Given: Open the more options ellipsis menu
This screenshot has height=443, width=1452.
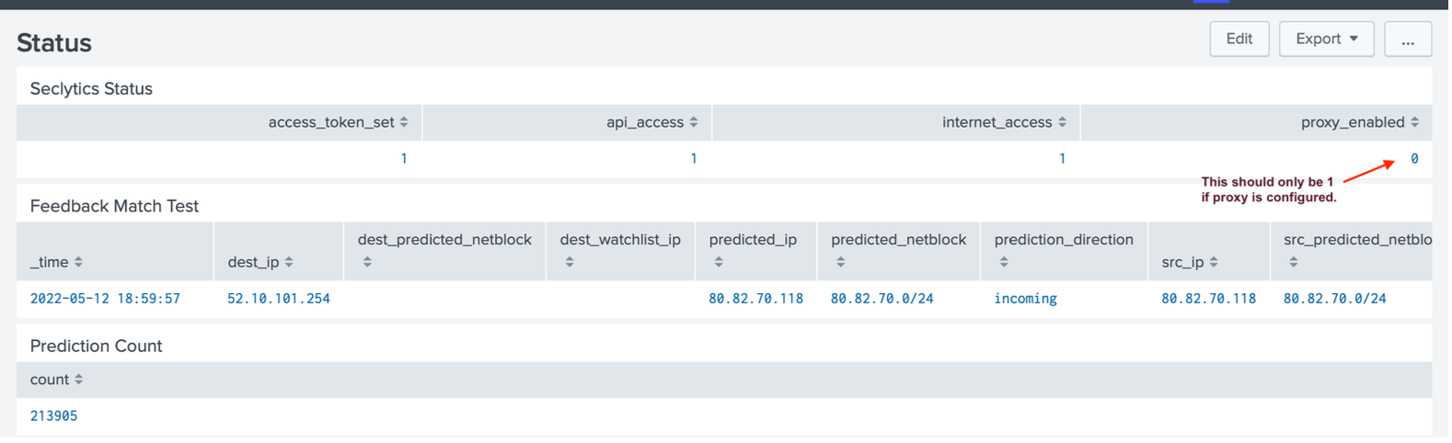Looking at the screenshot, I should pos(1408,39).
